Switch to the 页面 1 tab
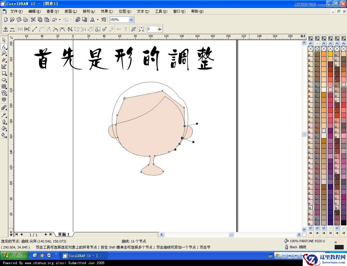This screenshot has height=266, width=347. point(64,234)
